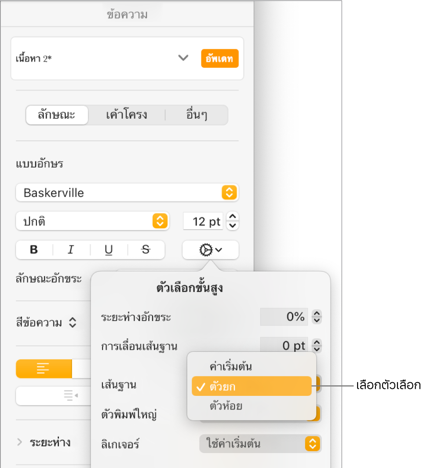Open ลิเกเจอร์ ใช้ค่าเริ่มต้น popup
427x468 pixels.
click(x=260, y=444)
